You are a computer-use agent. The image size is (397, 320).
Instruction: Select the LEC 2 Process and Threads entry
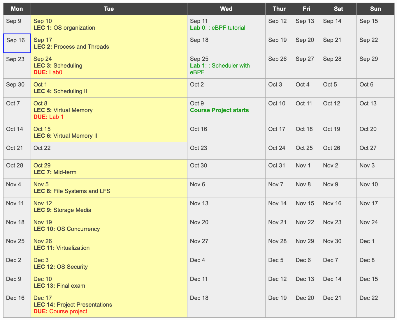71,47
